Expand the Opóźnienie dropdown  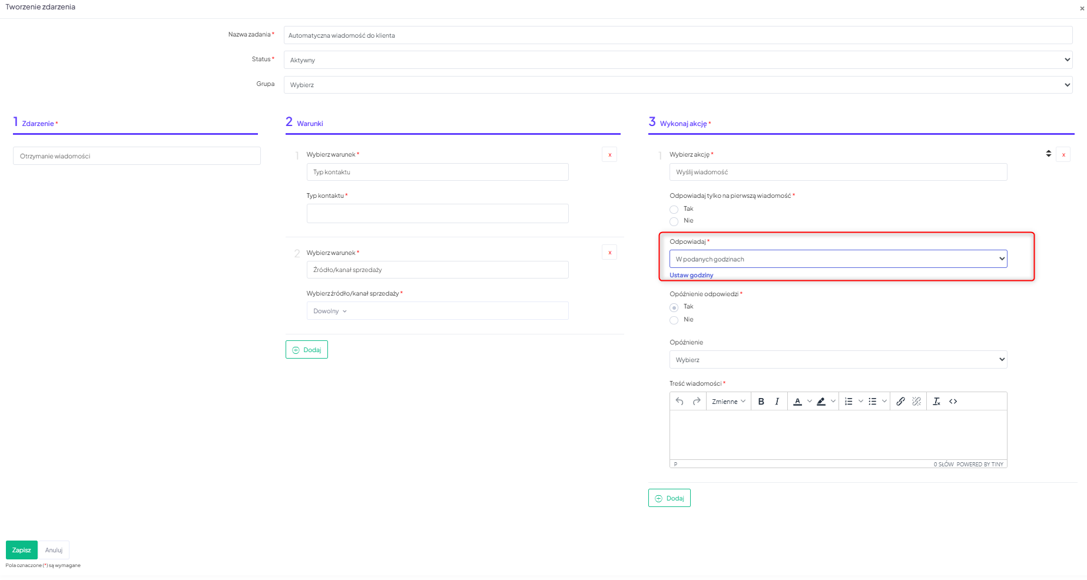[838, 360]
